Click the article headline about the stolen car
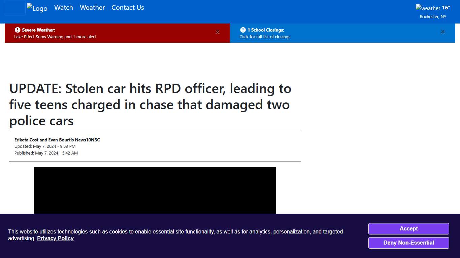The height and width of the screenshot is (258, 460). 150,104
